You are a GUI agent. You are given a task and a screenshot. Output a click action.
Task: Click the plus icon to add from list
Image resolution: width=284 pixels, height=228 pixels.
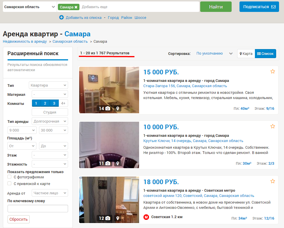[x=61, y=17]
